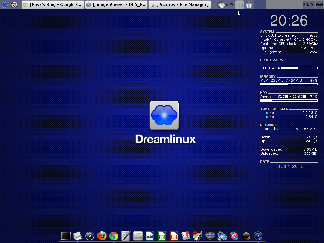Click the 'PROCESSORS' section heading
The height and width of the screenshot is (243, 324).
[271, 60]
